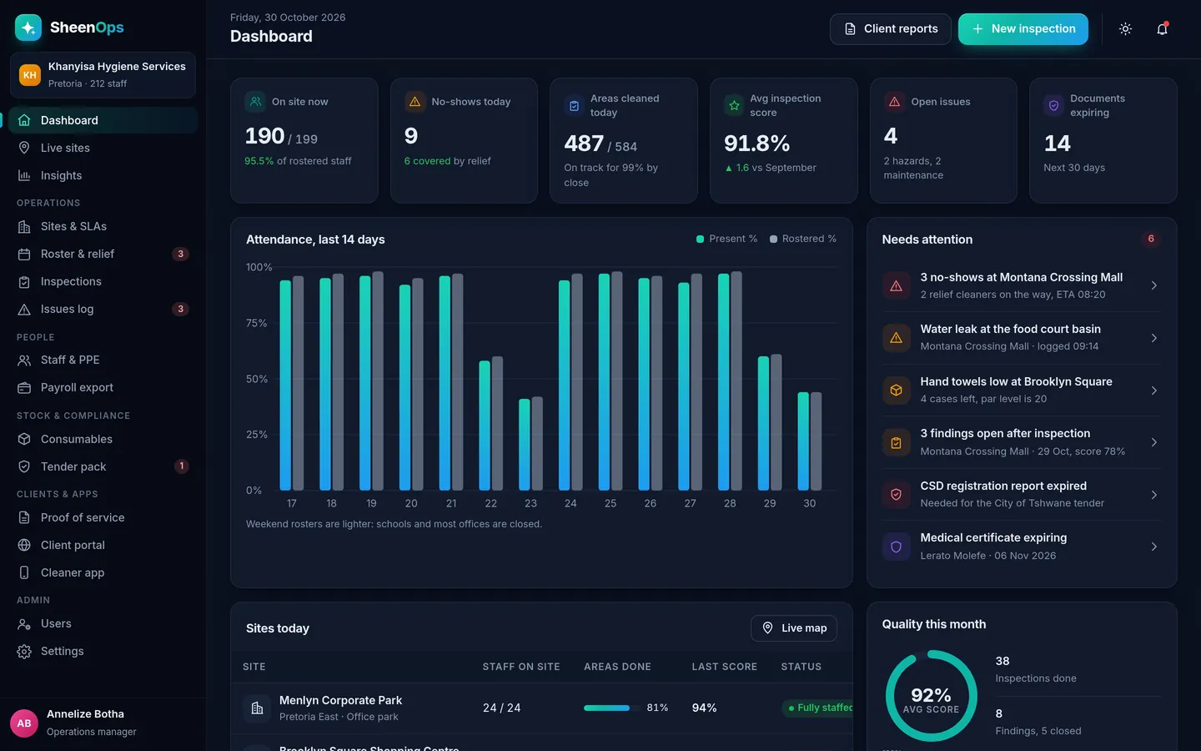Toggle the light theme sun icon

(1125, 29)
